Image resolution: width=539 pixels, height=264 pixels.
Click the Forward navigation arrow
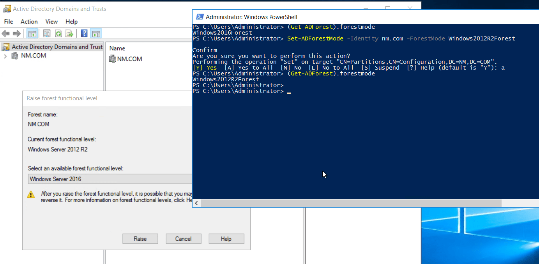pyautogui.click(x=16, y=33)
